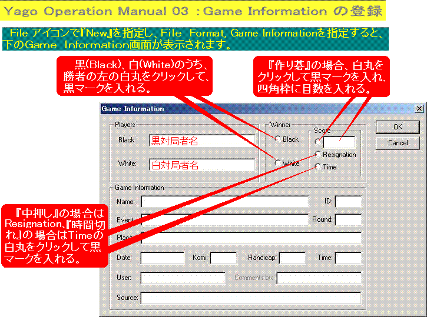The image size is (427, 317).
Task: Choose the Resignation radio button
Action: tap(317, 155)
